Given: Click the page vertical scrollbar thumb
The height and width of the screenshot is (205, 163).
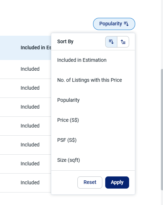Looking at the screenshot, I should tap(162, 129).
